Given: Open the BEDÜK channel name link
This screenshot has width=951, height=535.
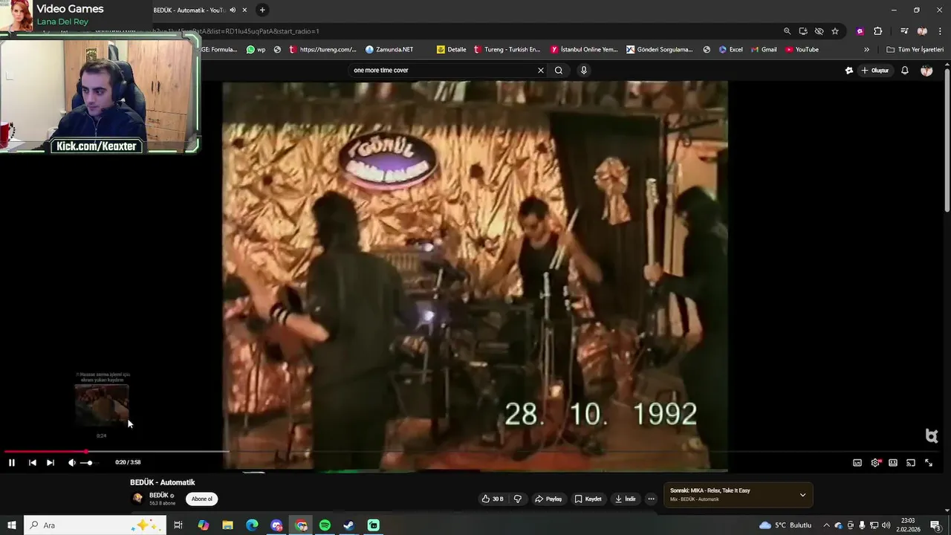Looking at the screenshot, I should [159, 495].
